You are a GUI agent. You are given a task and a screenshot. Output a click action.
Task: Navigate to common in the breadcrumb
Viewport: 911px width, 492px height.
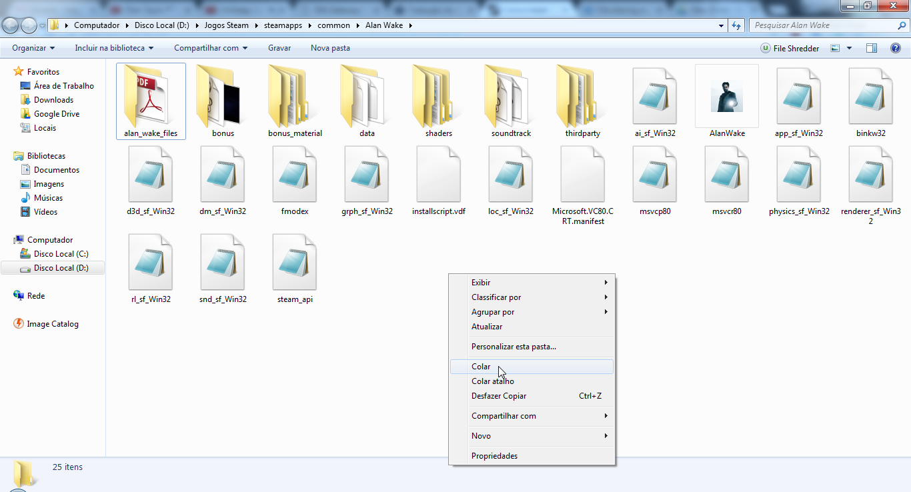(333, 25)
